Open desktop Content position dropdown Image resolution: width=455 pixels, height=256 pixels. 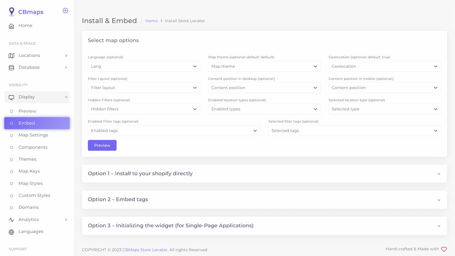point(264,87)
